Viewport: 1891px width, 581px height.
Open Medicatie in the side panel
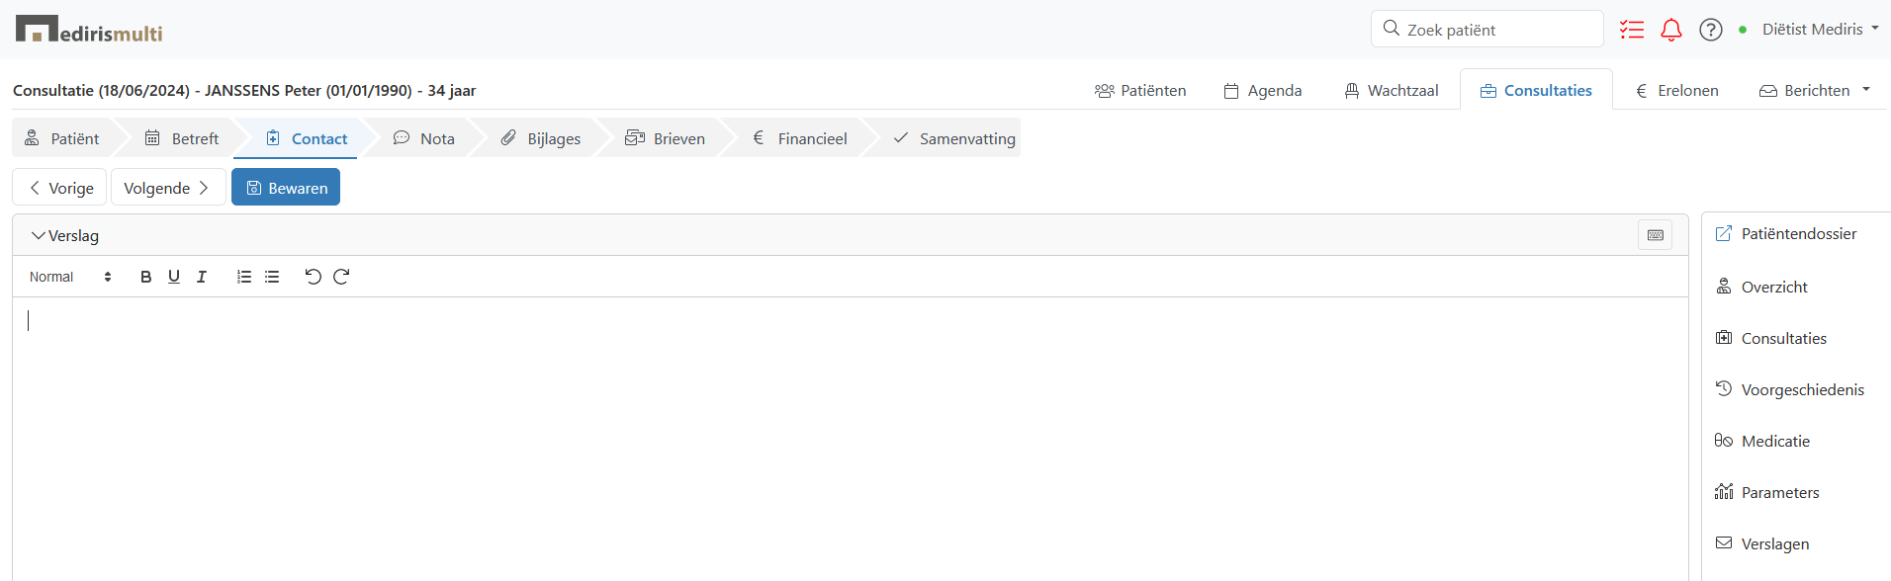click(1774, 442)
